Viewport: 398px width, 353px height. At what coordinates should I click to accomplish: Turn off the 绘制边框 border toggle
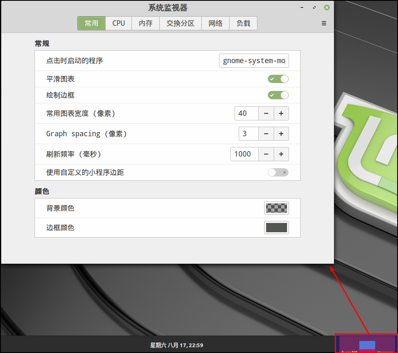pyautogui.click(x=278, y=95)
